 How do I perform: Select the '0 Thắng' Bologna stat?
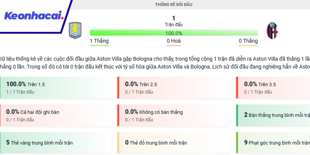pos(248,41)
